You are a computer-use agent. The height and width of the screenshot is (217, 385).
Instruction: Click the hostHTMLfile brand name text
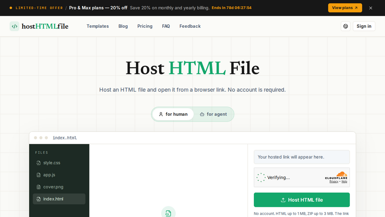pos(45,27)
